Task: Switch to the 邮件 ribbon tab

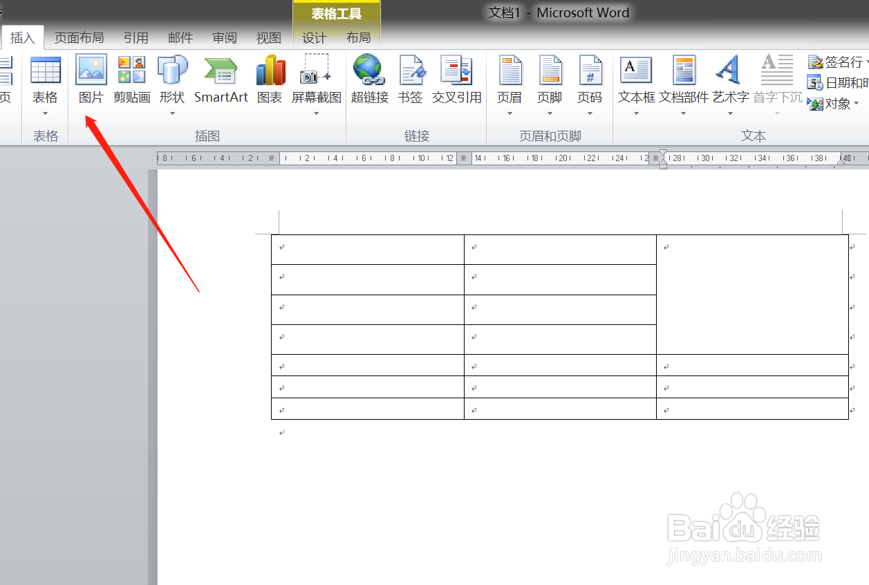Action: pos(180,37)
